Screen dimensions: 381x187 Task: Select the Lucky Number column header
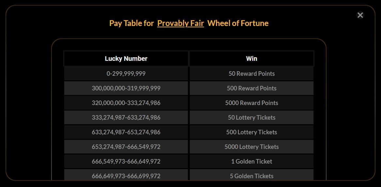pos(126,59)
